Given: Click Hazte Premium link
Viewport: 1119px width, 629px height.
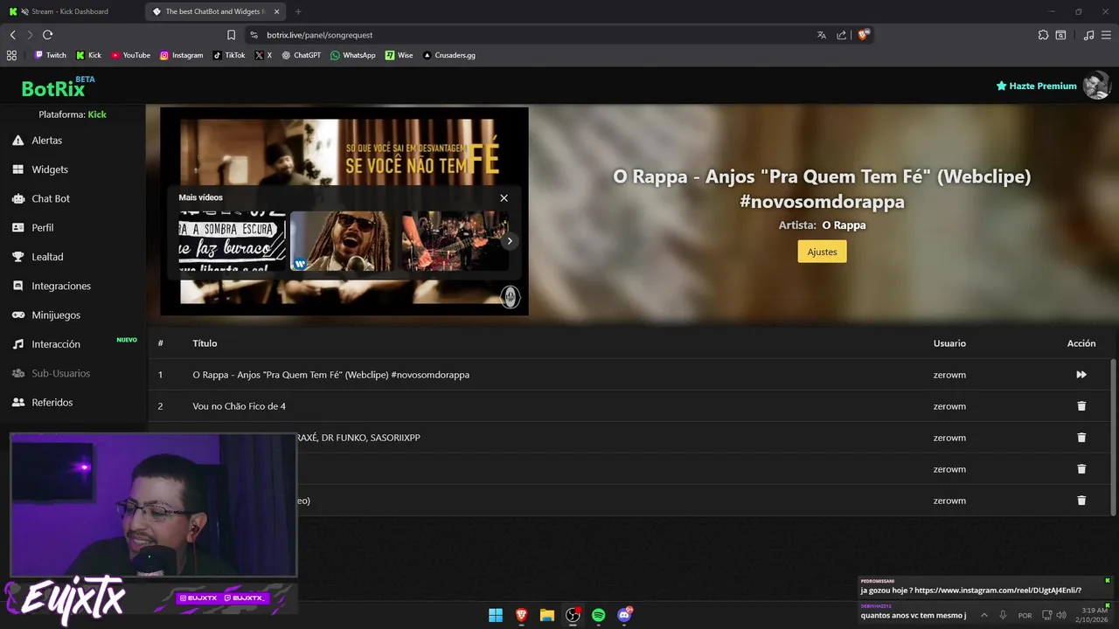Looking at the screenshot, I should coord(1036,86).
